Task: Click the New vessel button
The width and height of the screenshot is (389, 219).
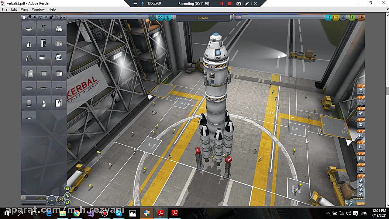Action: (328, 18)
